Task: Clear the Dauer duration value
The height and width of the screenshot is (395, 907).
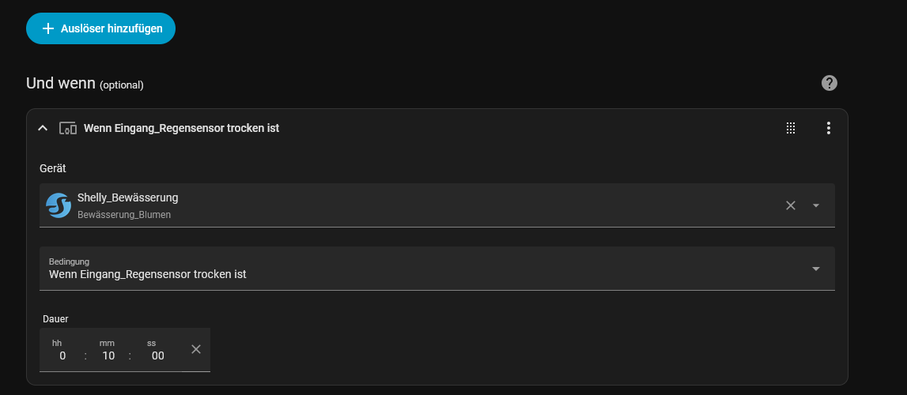Action: [x=196, y=349]
